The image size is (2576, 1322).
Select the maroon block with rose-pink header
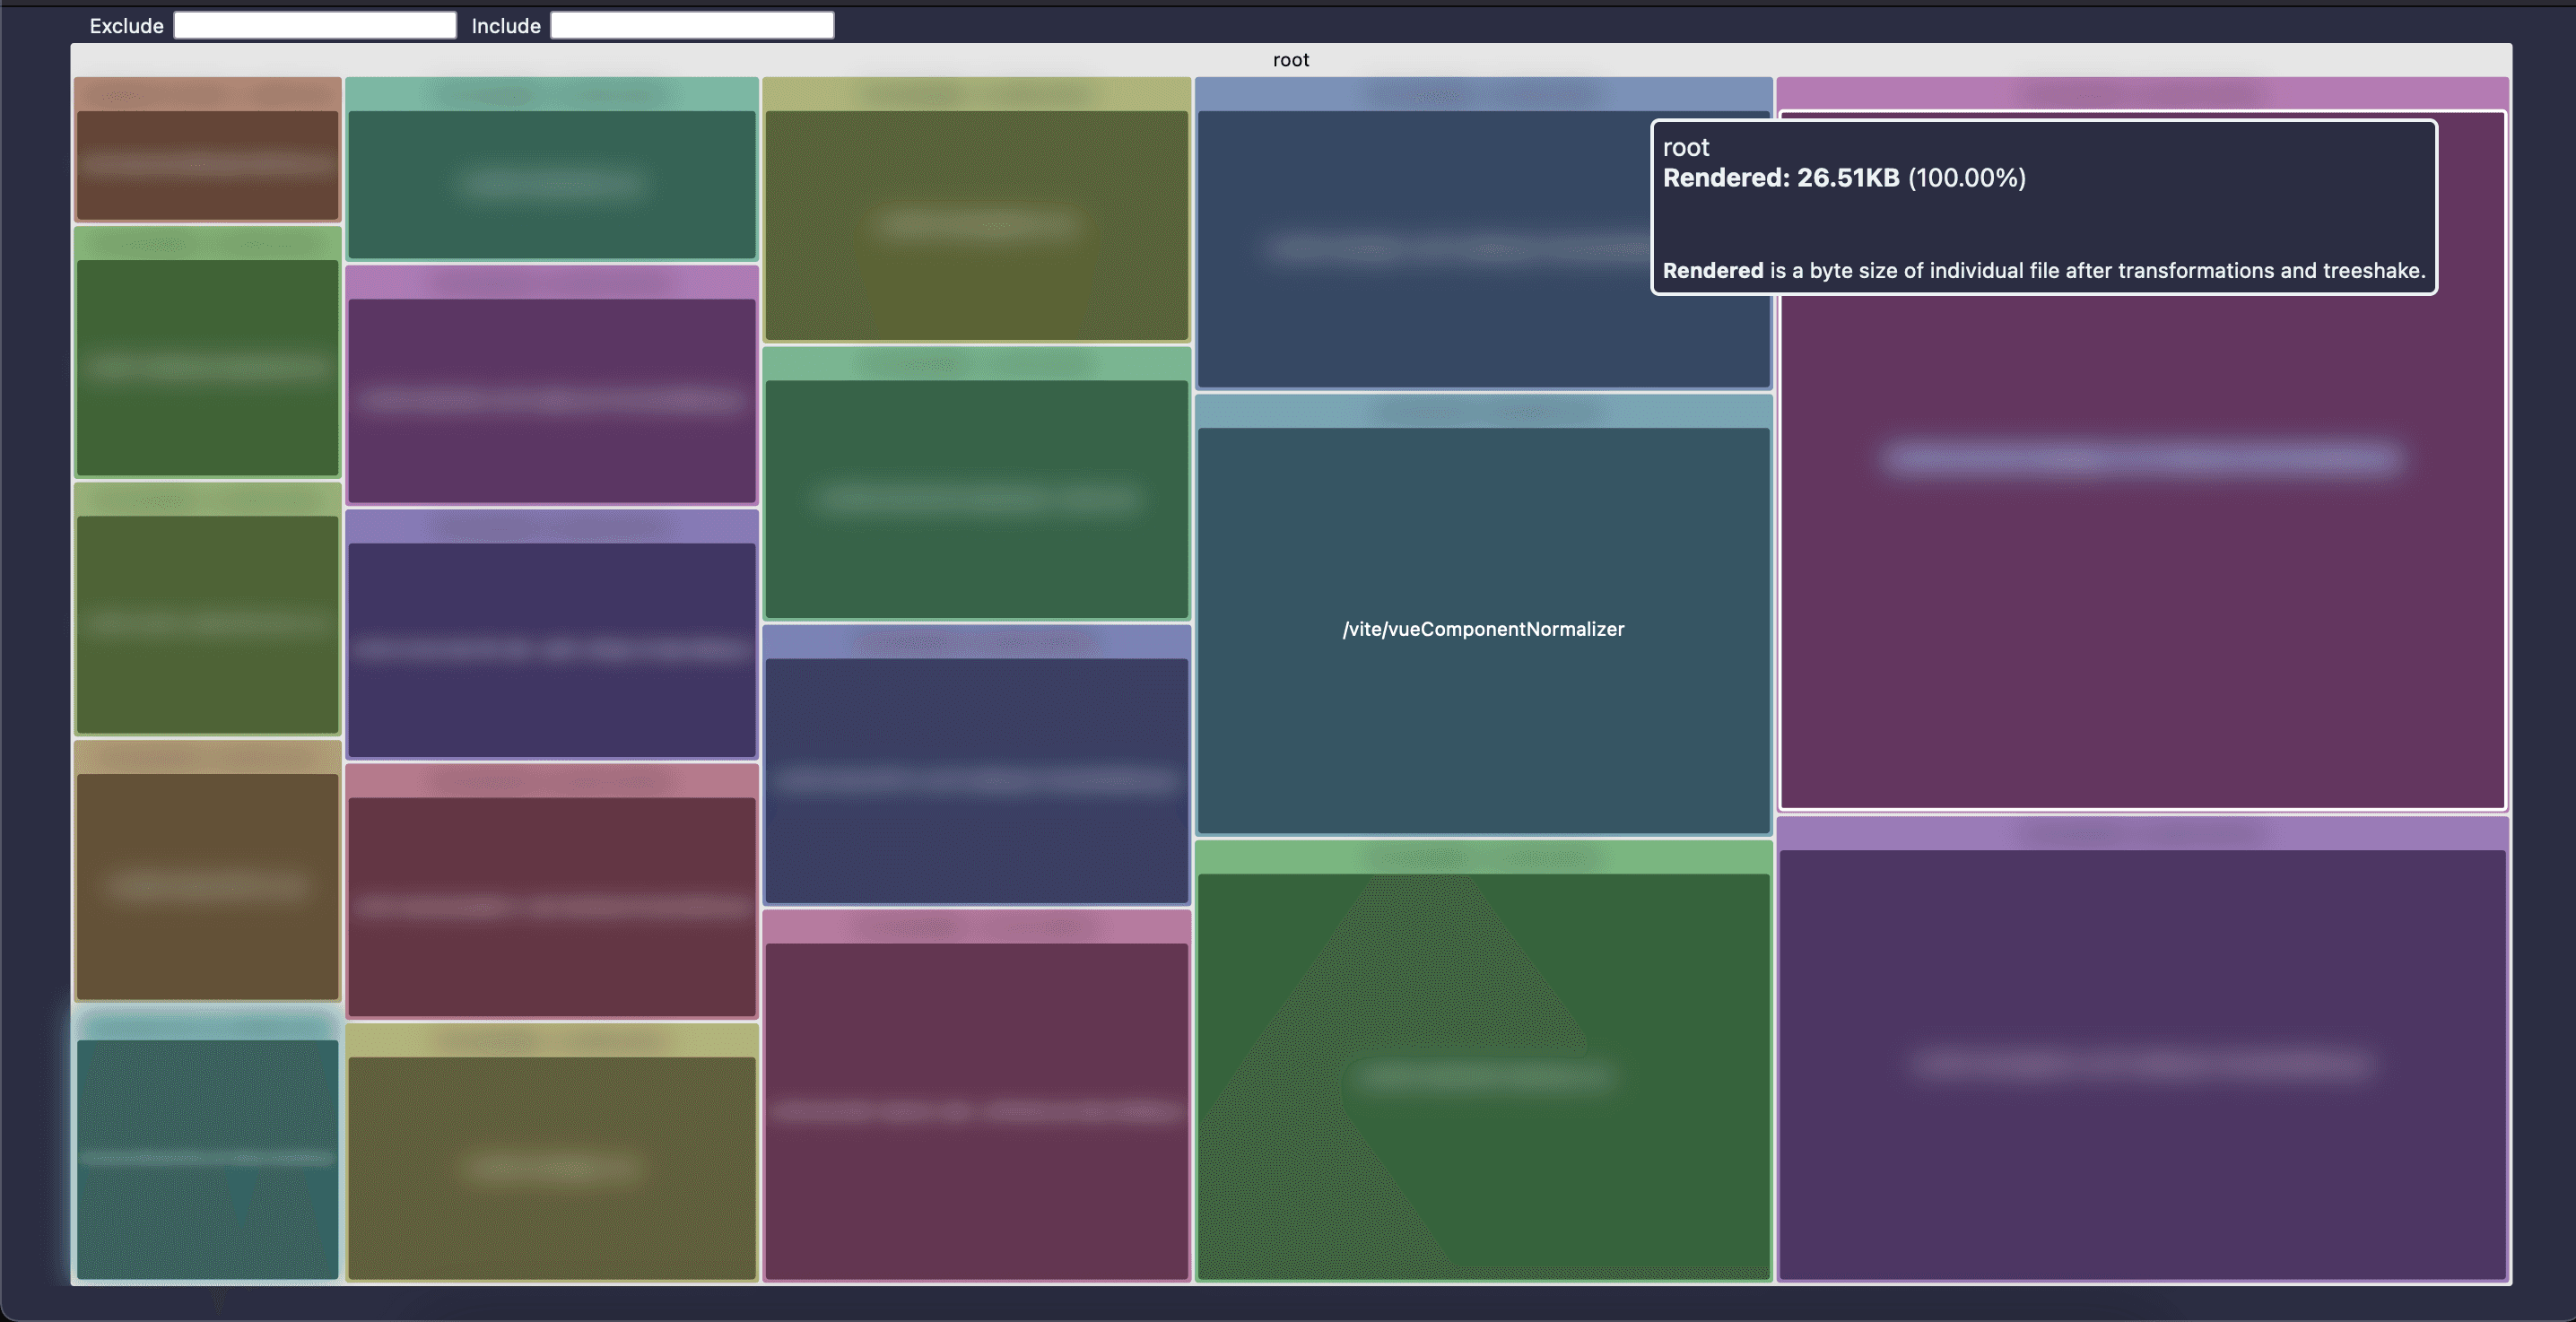(x=552, y=906)
